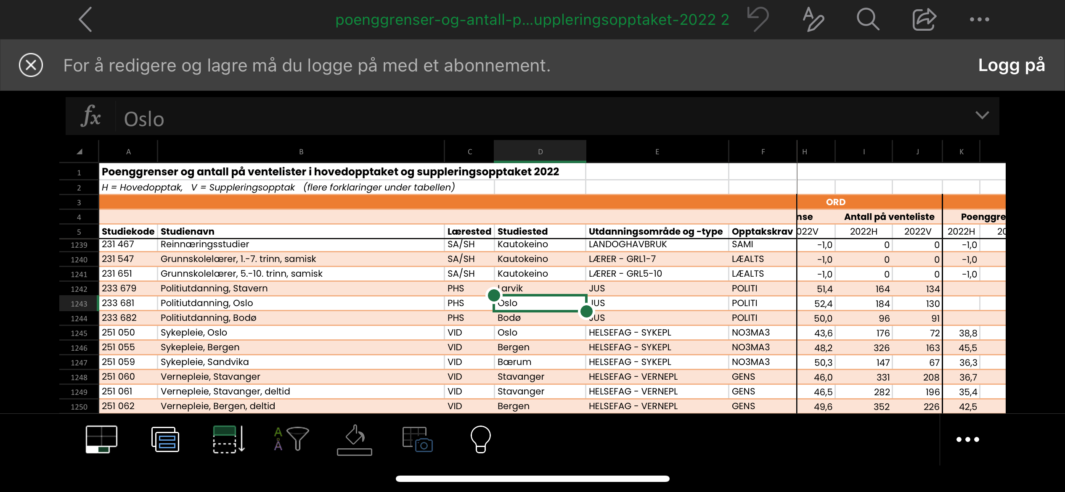Select column D header
This screenshot has width=1065, height=492.
pyautogui.click(x=540, y=152)
